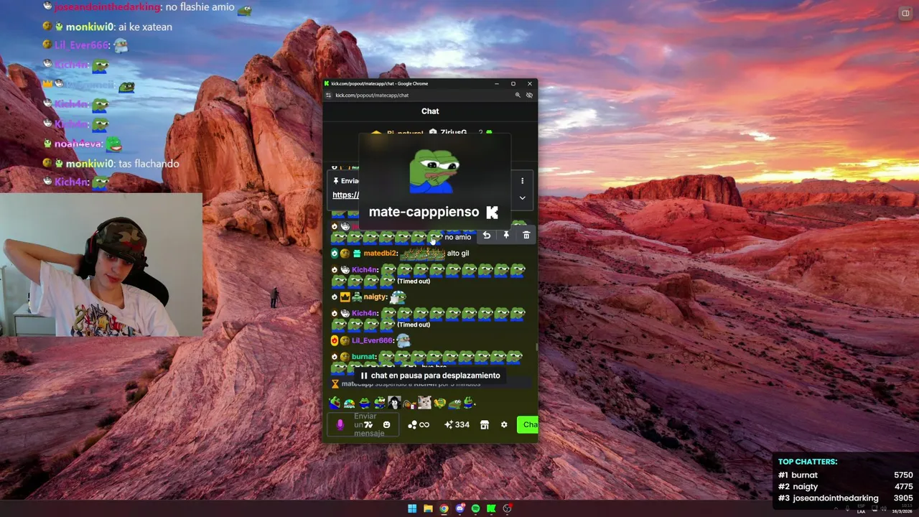Viewport: 919px width, 517px height.
Task: Select the dark-haired face emote in quick bar
Action: 393,403
